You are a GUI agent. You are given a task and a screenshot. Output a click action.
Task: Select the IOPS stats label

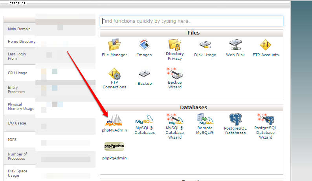[12, 140]
